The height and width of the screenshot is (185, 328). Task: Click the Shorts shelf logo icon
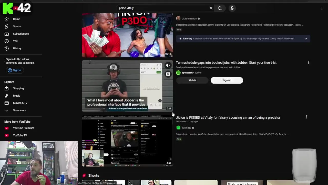[x=84, y=175]
